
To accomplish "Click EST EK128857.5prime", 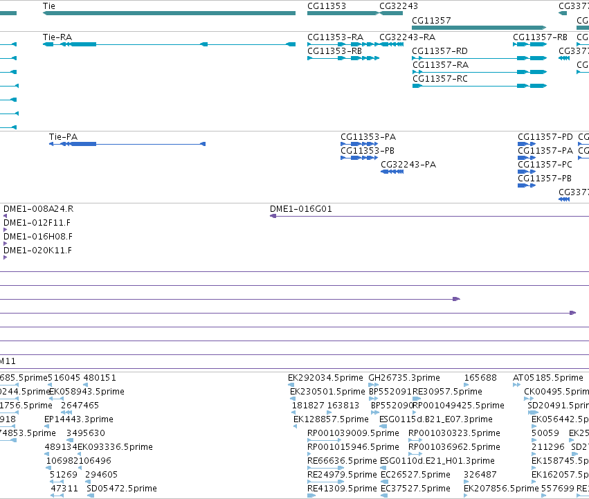I will click(331, 419).
